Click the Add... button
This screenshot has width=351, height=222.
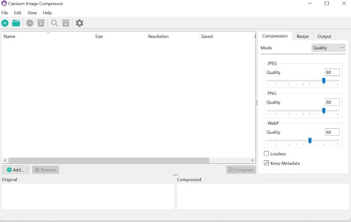click(x=15, y=170)
